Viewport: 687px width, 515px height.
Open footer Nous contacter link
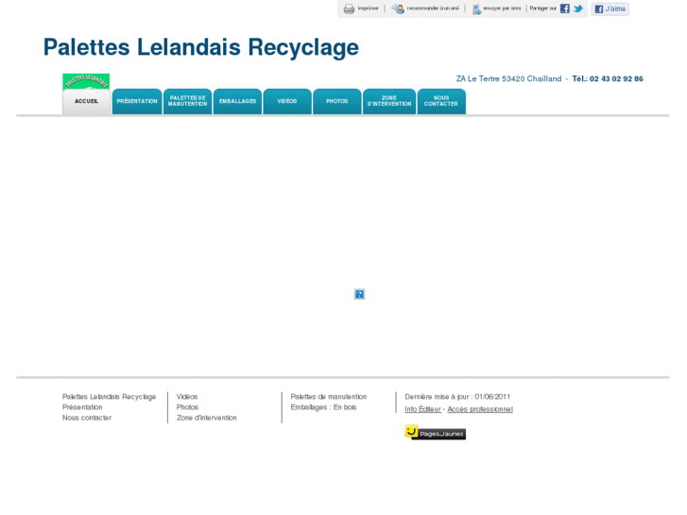click(x=87, y=418)
